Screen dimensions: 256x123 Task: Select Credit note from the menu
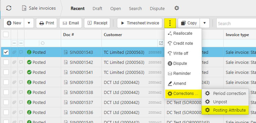pos(183,43)
